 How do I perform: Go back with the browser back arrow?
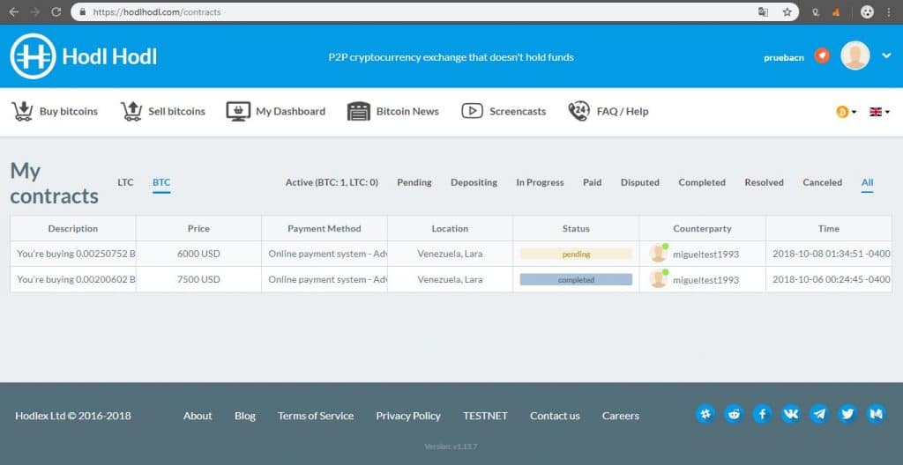tap(14, 11)
